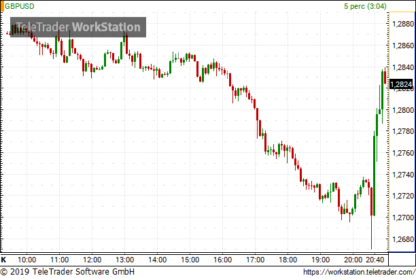This screenshot has width=416, height=278.
Task: Click the 1,2760 price axis label
Action: 403,153
